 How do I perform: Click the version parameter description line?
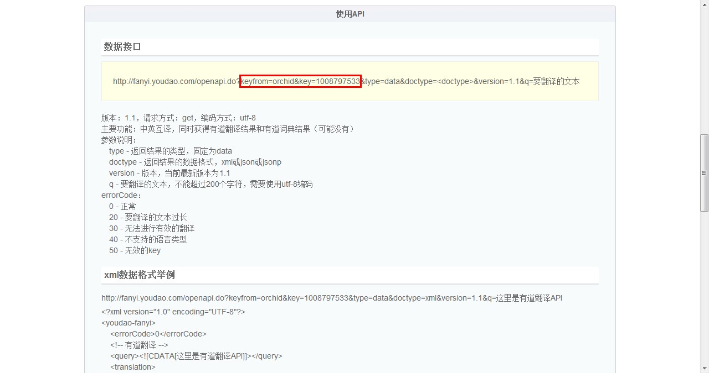coord(169,173)
